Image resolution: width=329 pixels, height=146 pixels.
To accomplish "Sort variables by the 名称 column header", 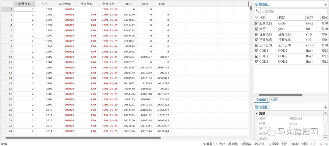I will [268, 18].
